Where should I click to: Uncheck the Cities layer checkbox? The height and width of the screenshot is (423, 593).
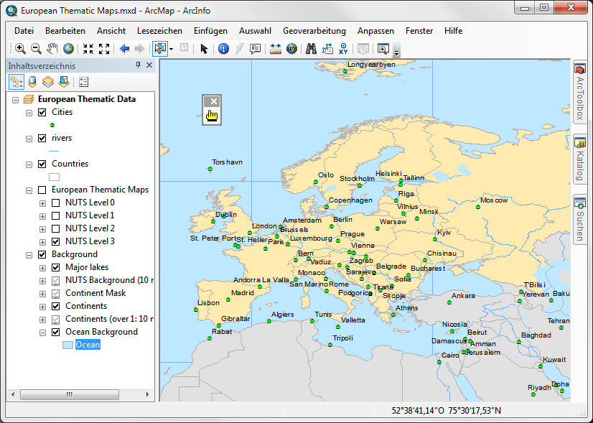[x=42, y=112]
